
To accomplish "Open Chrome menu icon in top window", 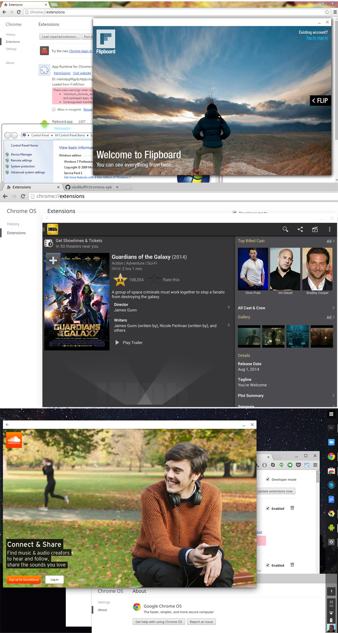I will pos(335,12).
